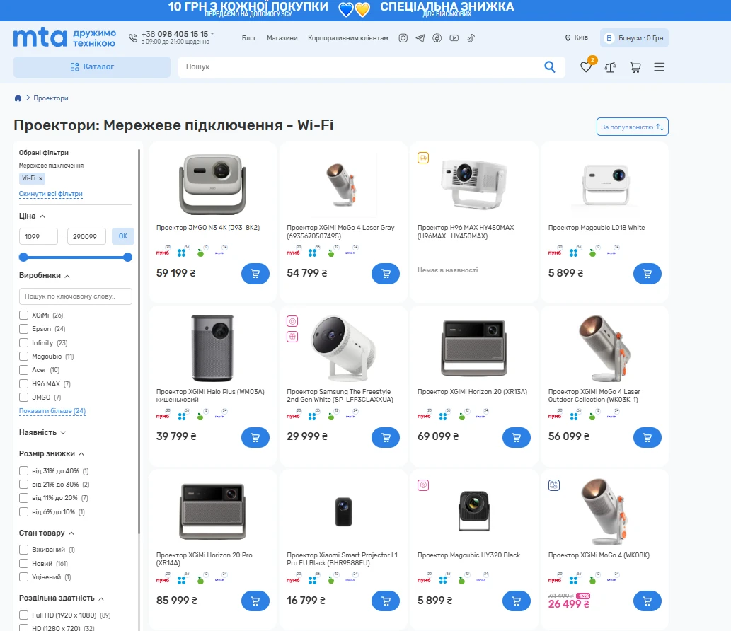The image size is (731, 631).
Task: Select the Acer brand checkbox
Action: click(x=24, y=370)
